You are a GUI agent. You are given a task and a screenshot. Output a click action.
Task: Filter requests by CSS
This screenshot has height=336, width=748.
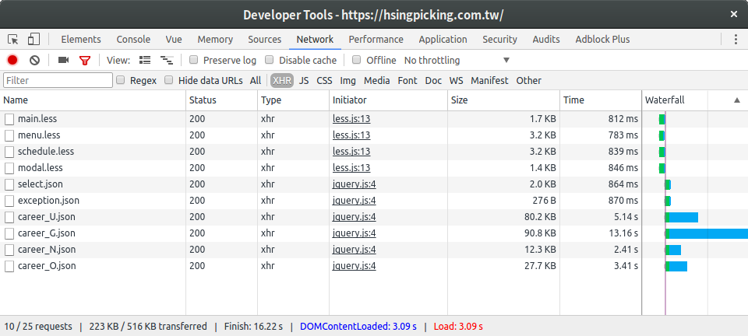[x=324, y=80]
